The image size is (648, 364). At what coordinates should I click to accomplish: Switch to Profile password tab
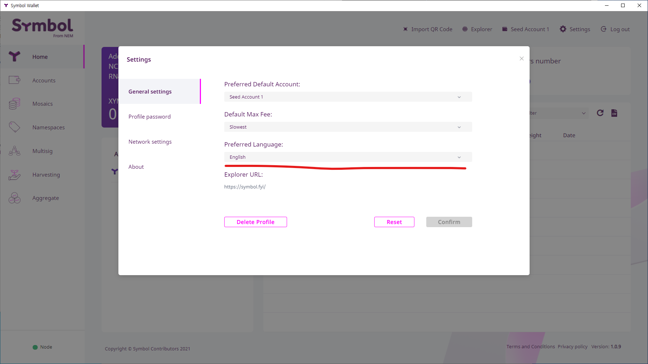159,116
